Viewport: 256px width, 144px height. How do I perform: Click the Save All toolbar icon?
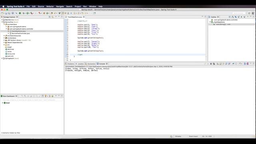(9, 13)
